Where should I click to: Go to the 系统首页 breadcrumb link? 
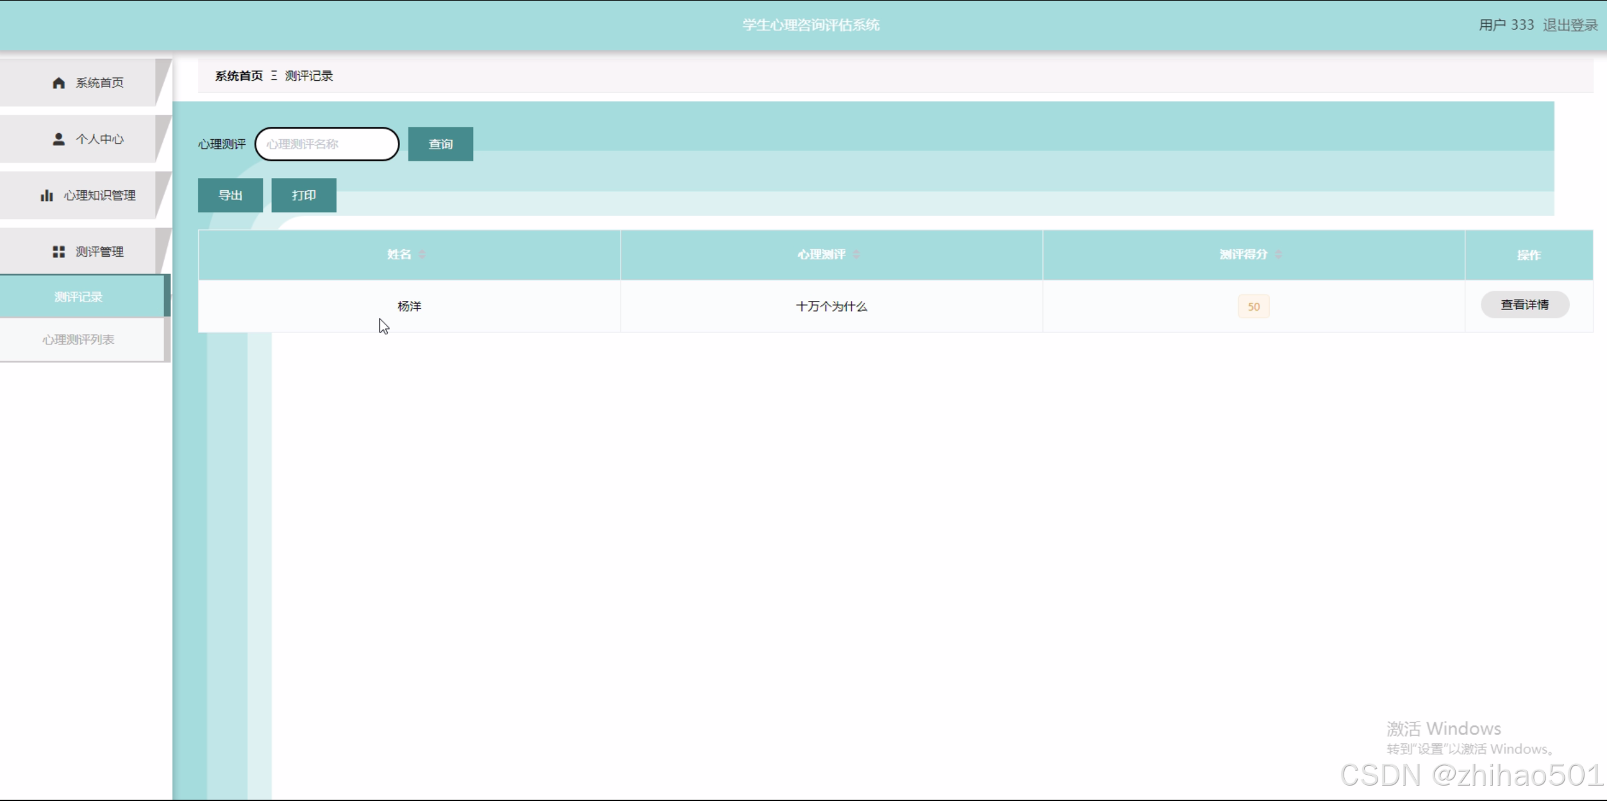(238, 76)
